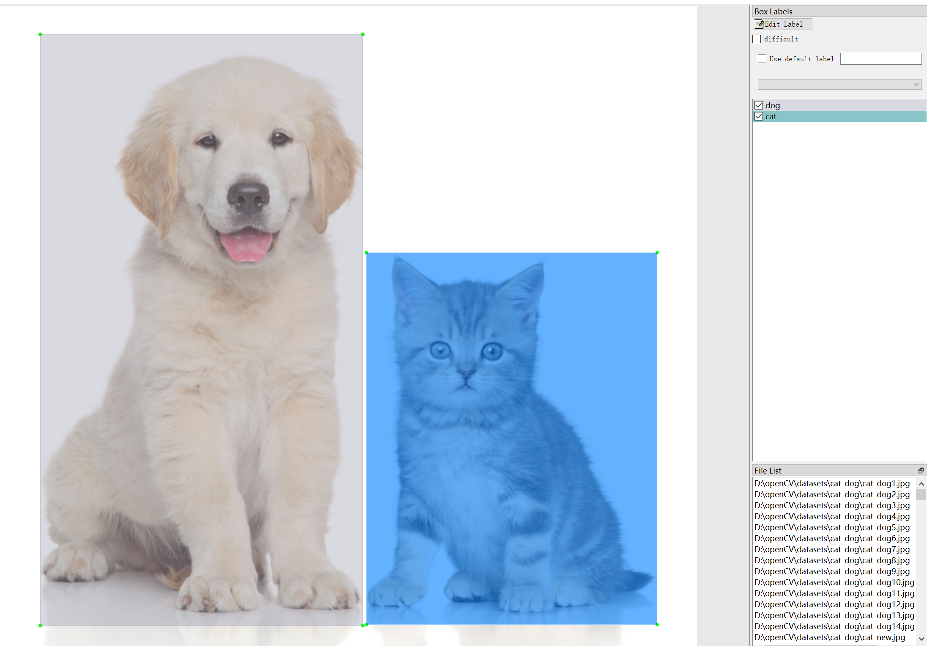The height and width of the screenshot is (646, 927).
Task: Open cat_dog2.jpg in File List
Action: coord(832,494)
